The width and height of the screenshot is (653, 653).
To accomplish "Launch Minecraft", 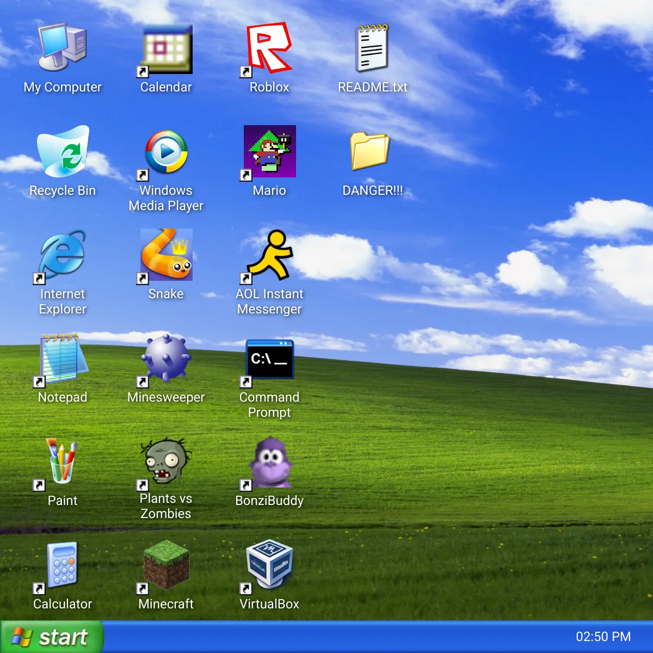I will click(x=165, y=566).
